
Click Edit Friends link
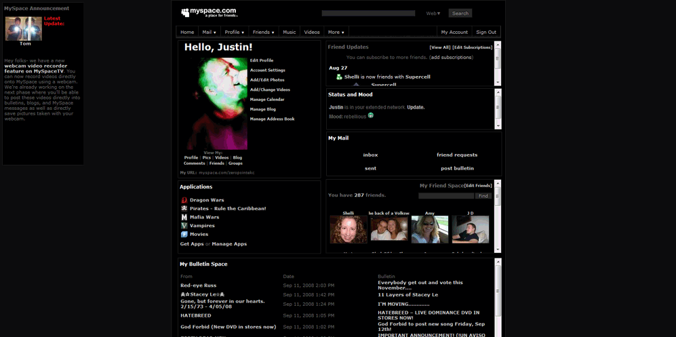tap(478, 186)
